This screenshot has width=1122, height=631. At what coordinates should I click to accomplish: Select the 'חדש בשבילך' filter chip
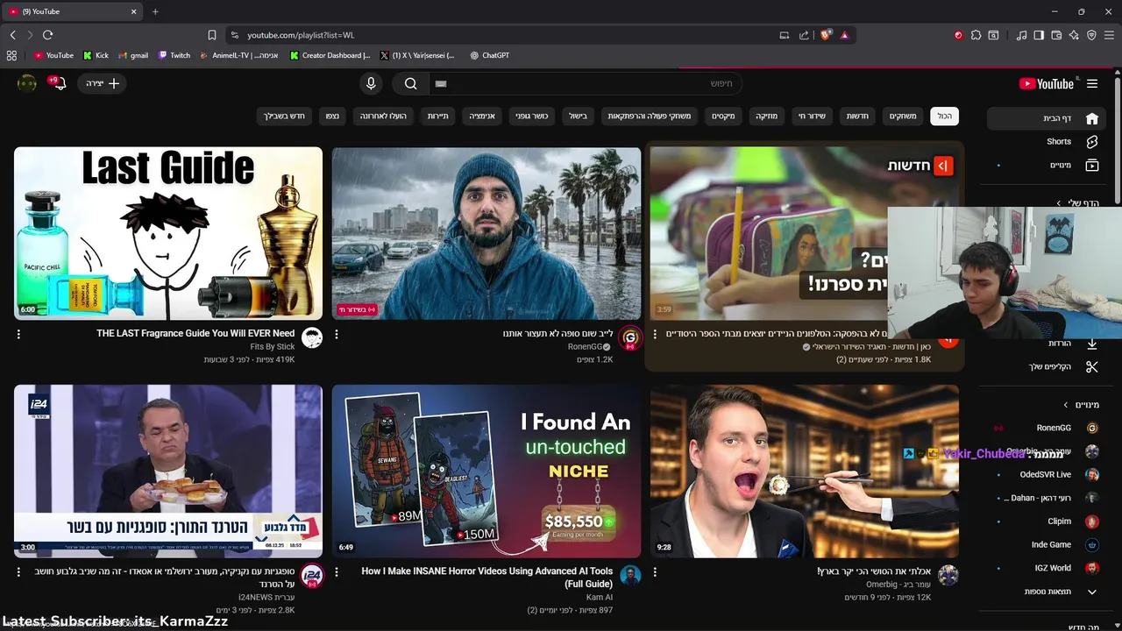(x=284, y=116)
